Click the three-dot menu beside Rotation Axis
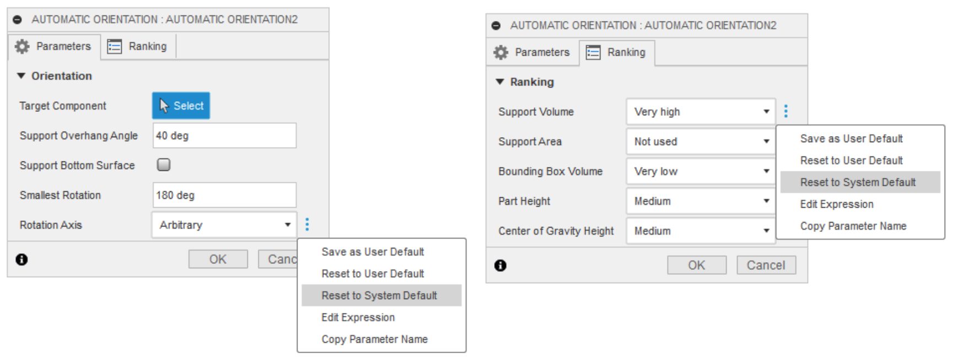This screenshot has width=953, height=357. click(x=307, y=224)
